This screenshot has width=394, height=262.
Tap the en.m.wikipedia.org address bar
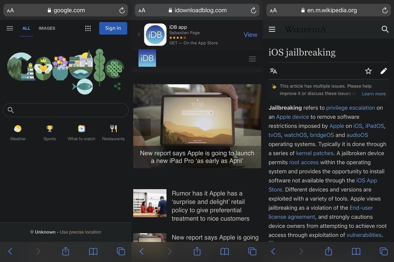[328, 10]
